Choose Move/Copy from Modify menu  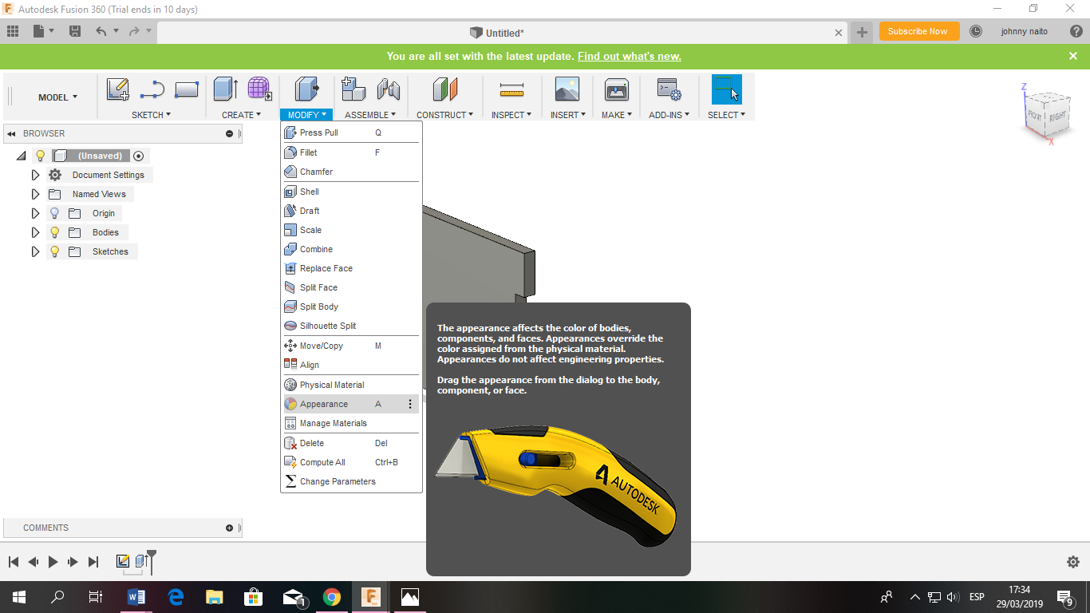pyautogui.click(x=351, y=346)
